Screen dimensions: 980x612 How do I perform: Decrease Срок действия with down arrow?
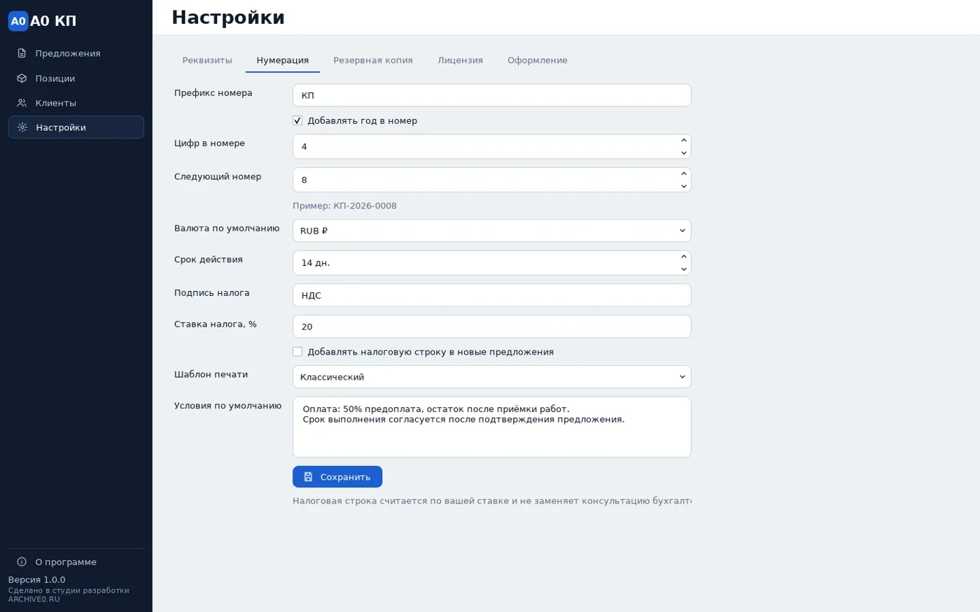tap(684, 269)
